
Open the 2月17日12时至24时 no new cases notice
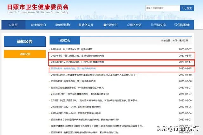77,56
